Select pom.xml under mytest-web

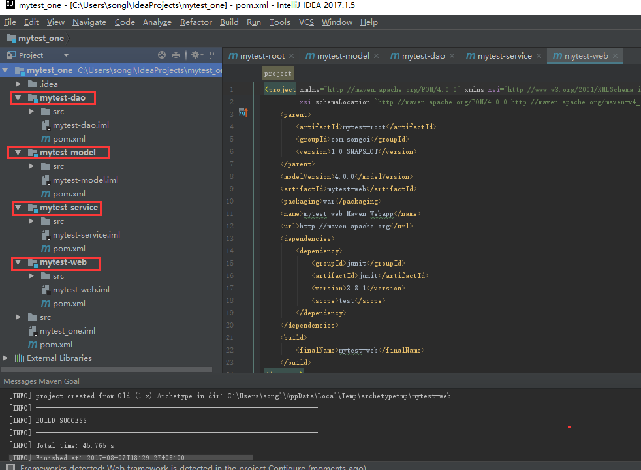69,304
